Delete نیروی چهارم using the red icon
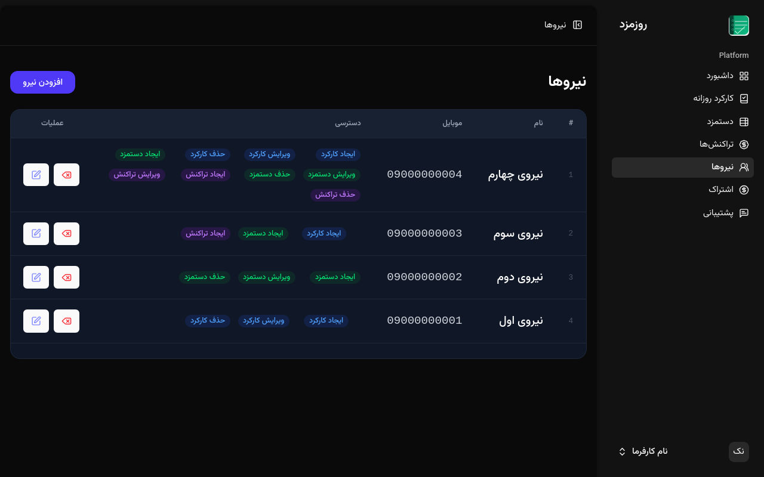The height and width of the screenshot is (477, 764). [66, 175]
